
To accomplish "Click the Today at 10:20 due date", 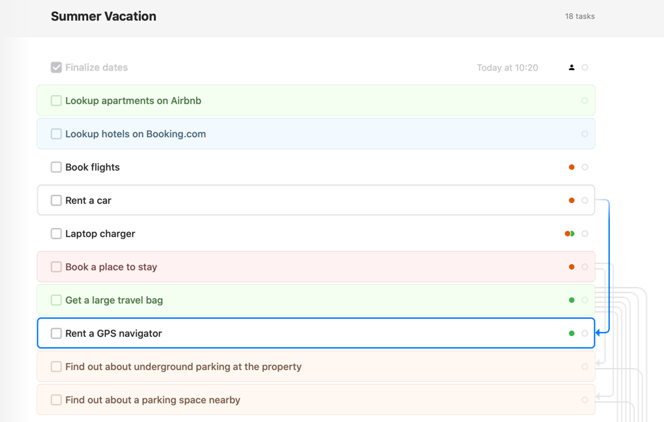I will pos(507,67).
